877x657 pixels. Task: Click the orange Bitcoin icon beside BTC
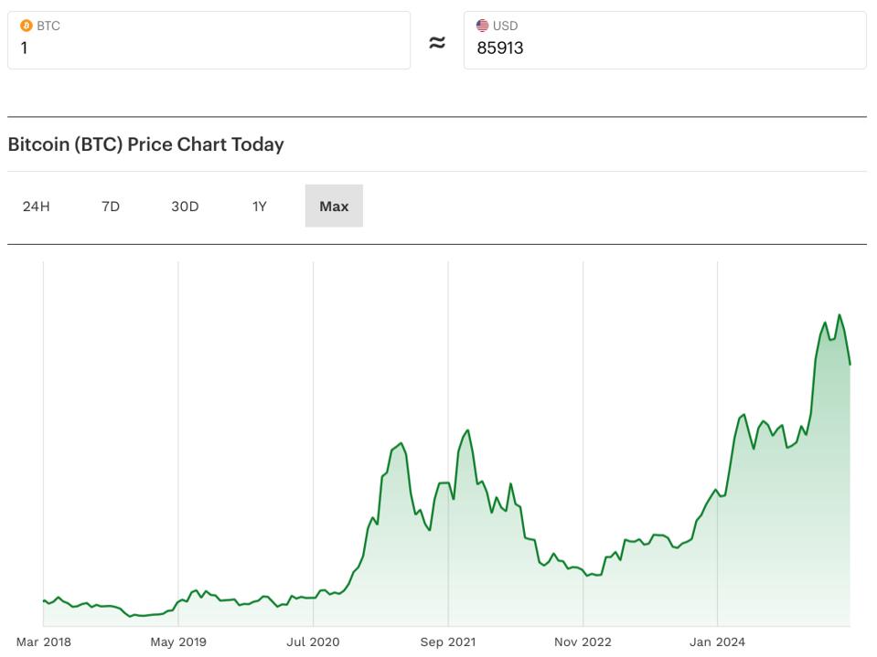coord(27,26)
